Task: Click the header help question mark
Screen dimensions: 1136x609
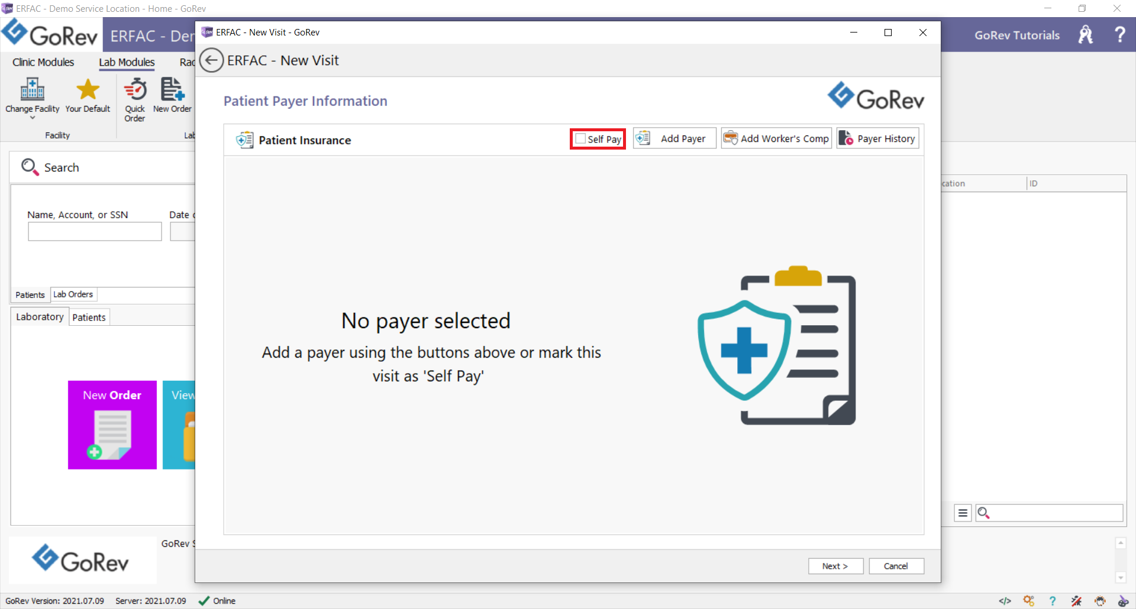Action: [1119, 34]
